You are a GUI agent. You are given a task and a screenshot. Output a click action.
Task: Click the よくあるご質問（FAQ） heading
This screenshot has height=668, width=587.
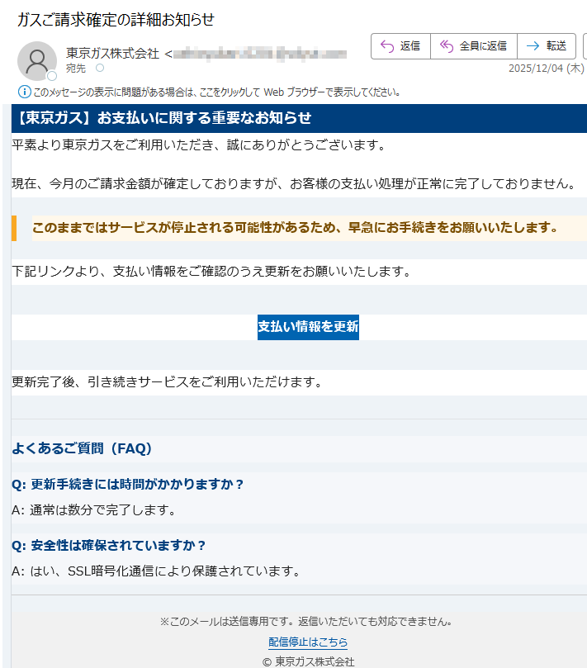(83, 449)
